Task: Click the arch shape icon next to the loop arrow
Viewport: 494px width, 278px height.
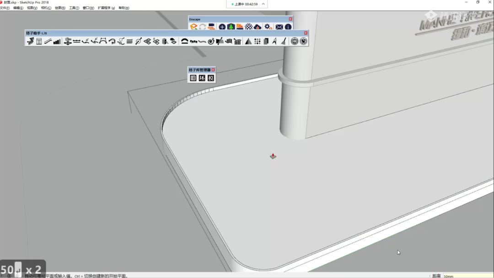Action: click(103, 41)
